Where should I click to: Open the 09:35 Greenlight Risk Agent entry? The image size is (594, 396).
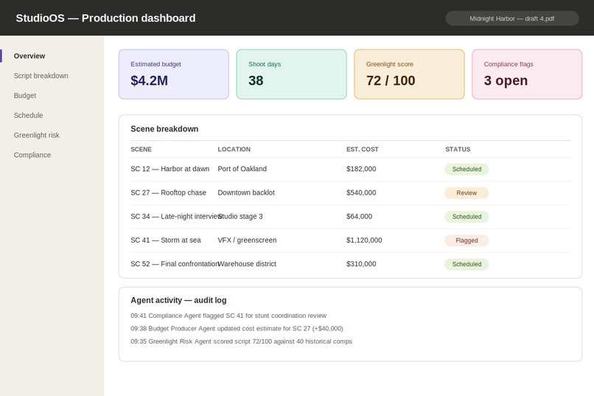point(241,341)
